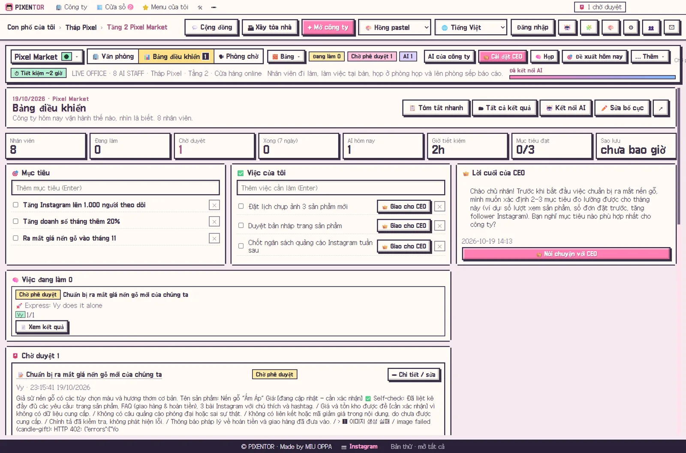Click 'Nói chuyện với CEO' pink button
The height and width of the screenshot is (453, 686).
point(566,254)
